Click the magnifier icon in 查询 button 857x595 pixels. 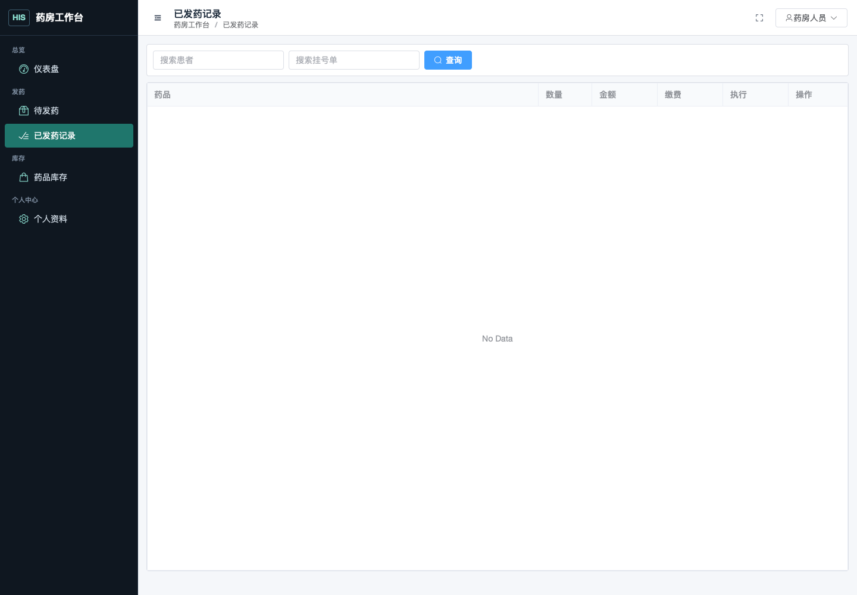(438, 60)
